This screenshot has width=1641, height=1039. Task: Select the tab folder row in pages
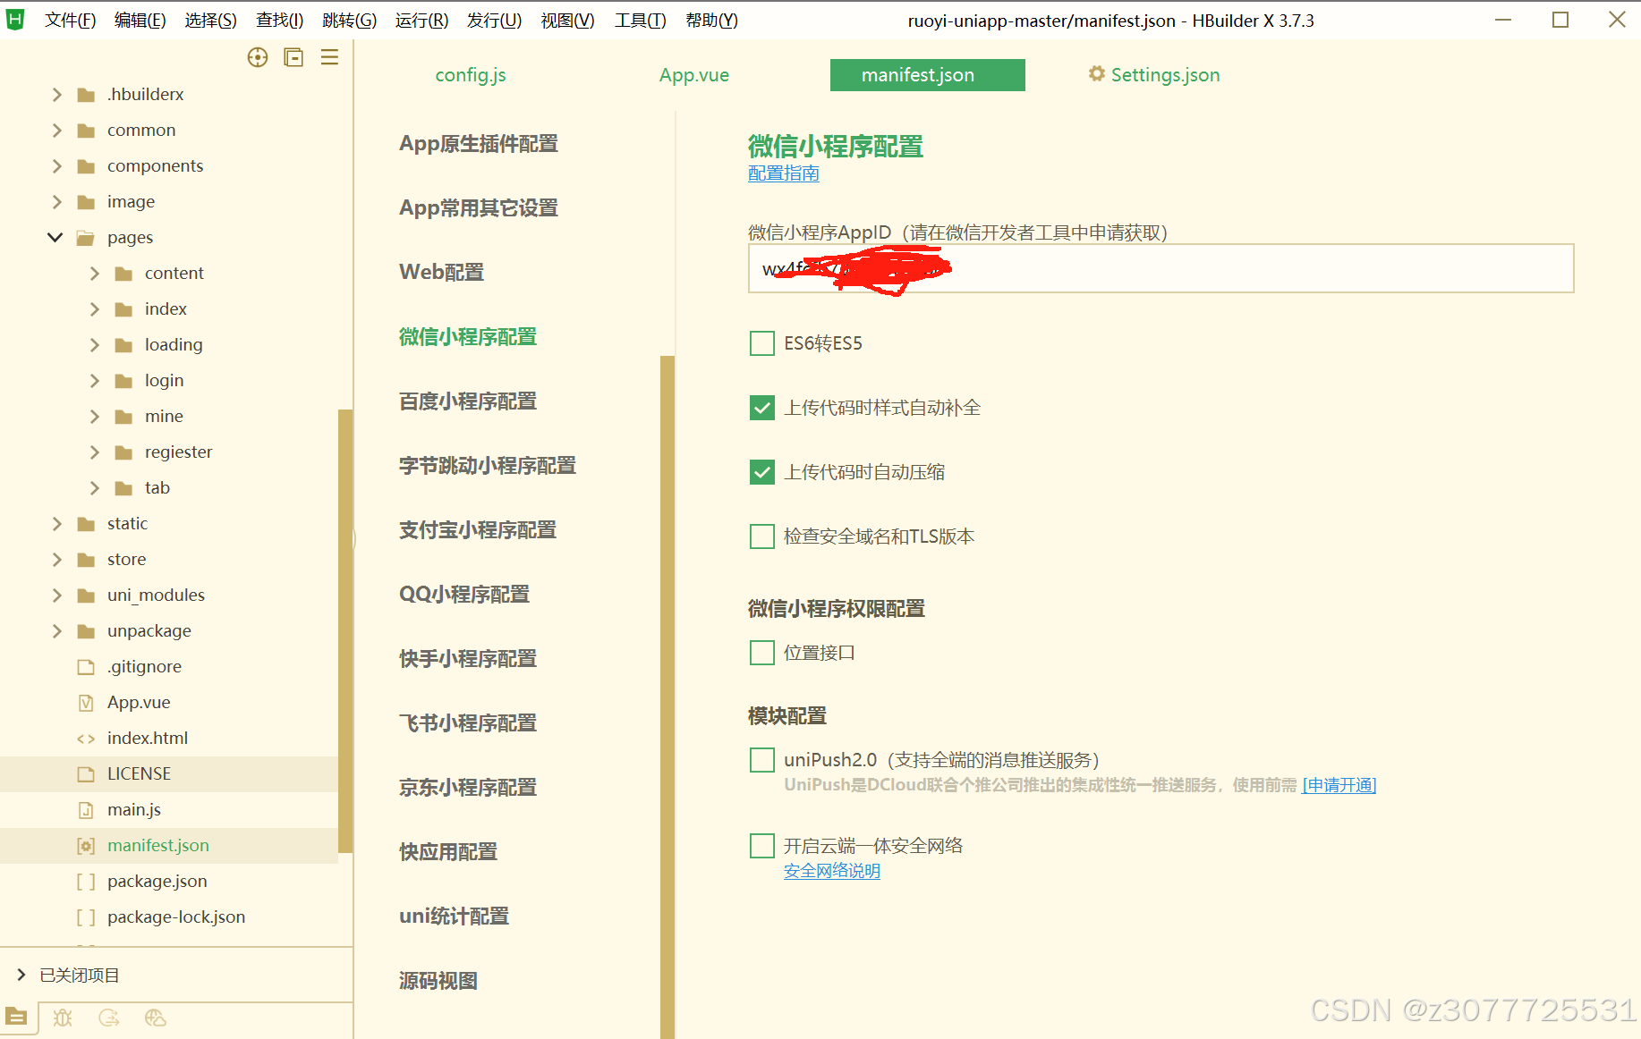tap(169, 488)
